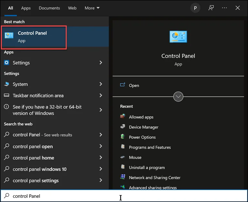Screen dimensions: 248x202
Task: Click the Power Options icon in Recent
Action: (123, 137)
